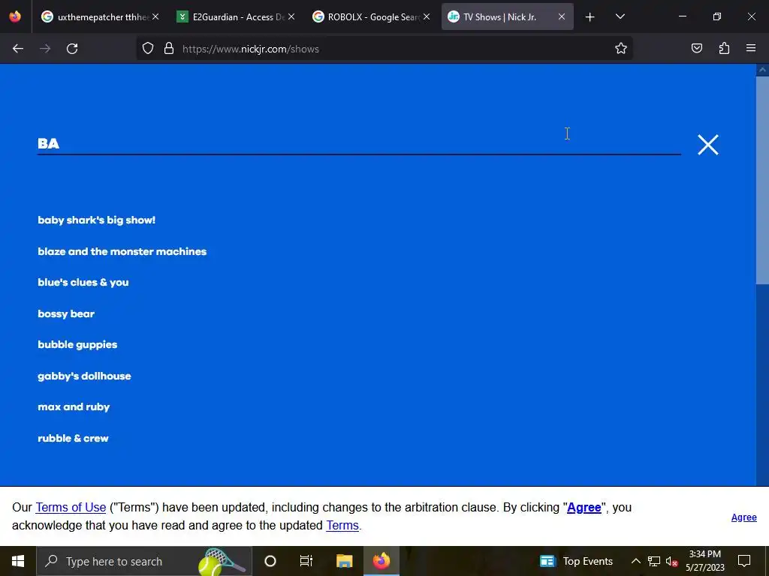The width and height of the screenshot is (769, 576).
Task: Restore down the Firefox window
Action: click(717, 16)
